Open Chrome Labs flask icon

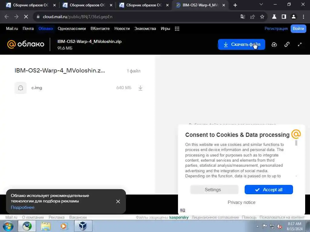tap(274, 17)
